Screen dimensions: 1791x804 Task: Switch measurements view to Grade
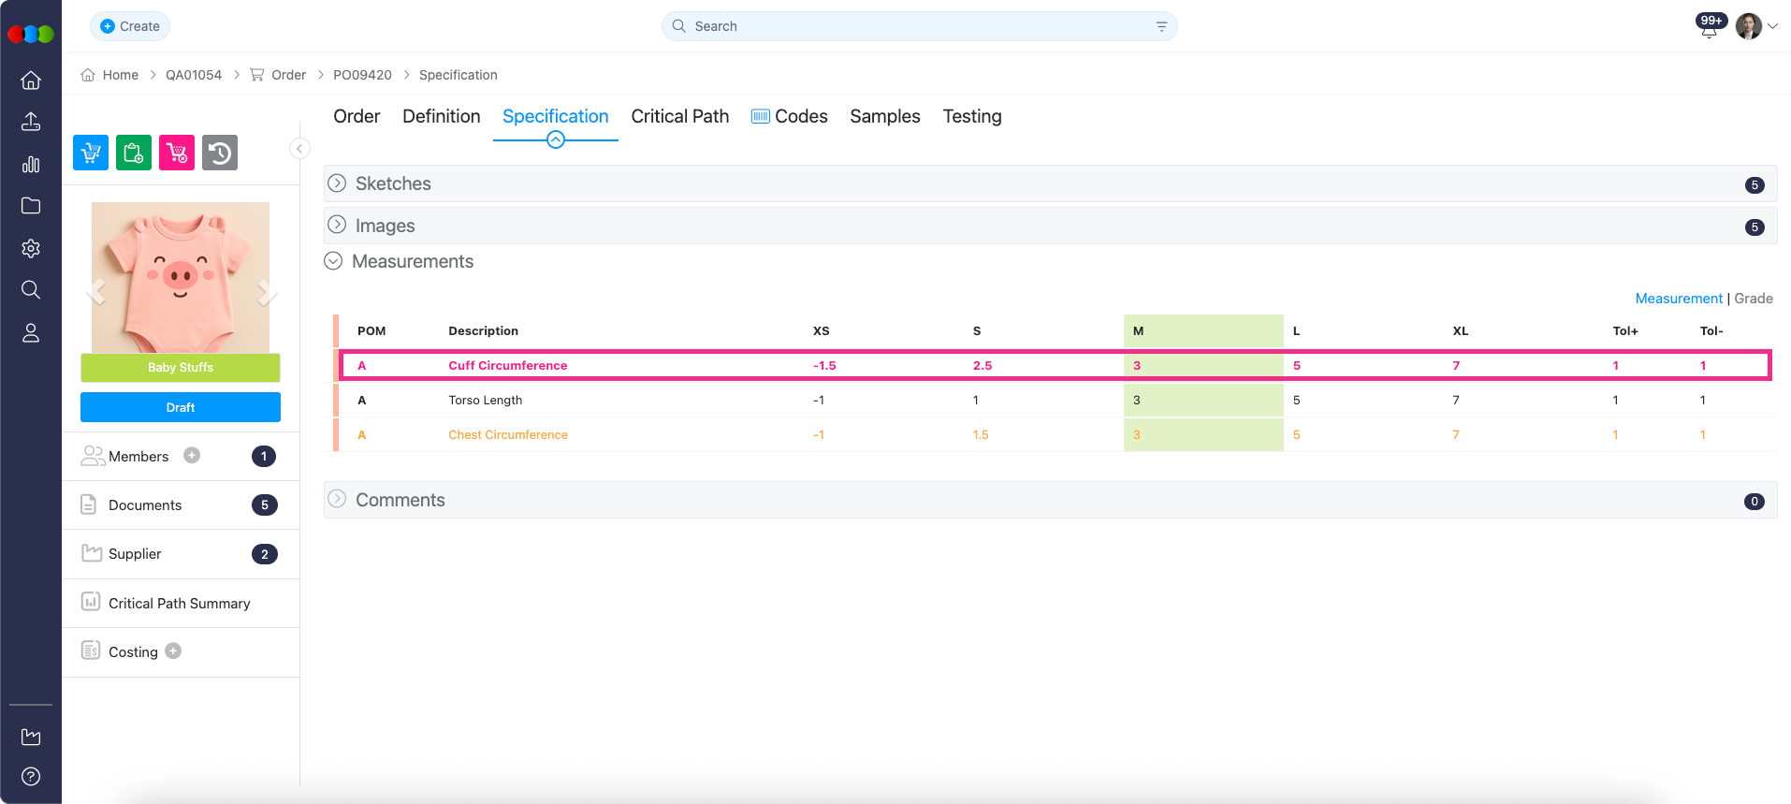pyautogui.click(x=1753, y=299)
